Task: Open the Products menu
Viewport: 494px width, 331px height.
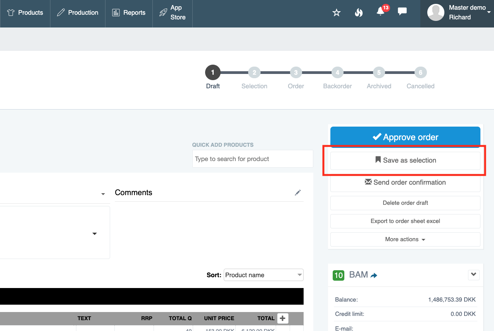Action: (25, 13)
